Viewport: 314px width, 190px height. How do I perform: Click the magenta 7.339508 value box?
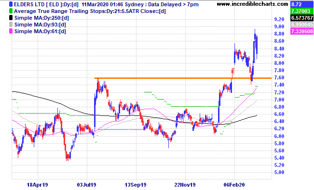[x=302, y=31]
